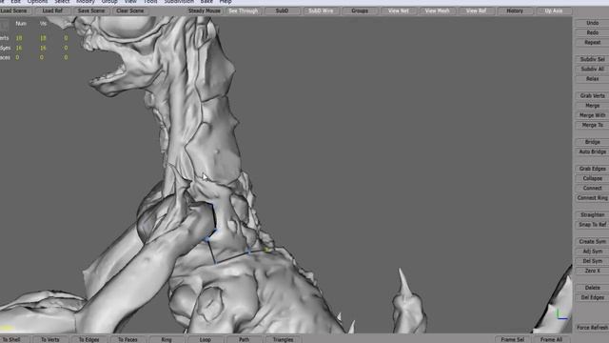Click the Bridge button
The width and height of the screenshot is (609, 343).
click(592, 142)
